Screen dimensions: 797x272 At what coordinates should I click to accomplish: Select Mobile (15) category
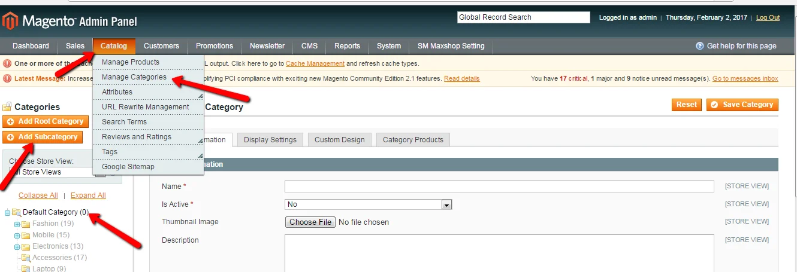click(51, 235)
